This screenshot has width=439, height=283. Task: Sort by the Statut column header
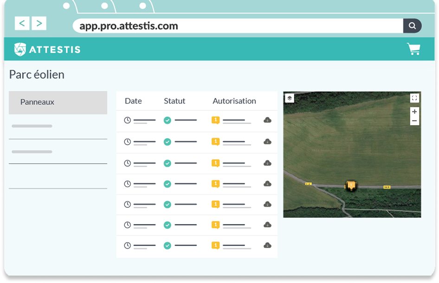coord(174,101)
